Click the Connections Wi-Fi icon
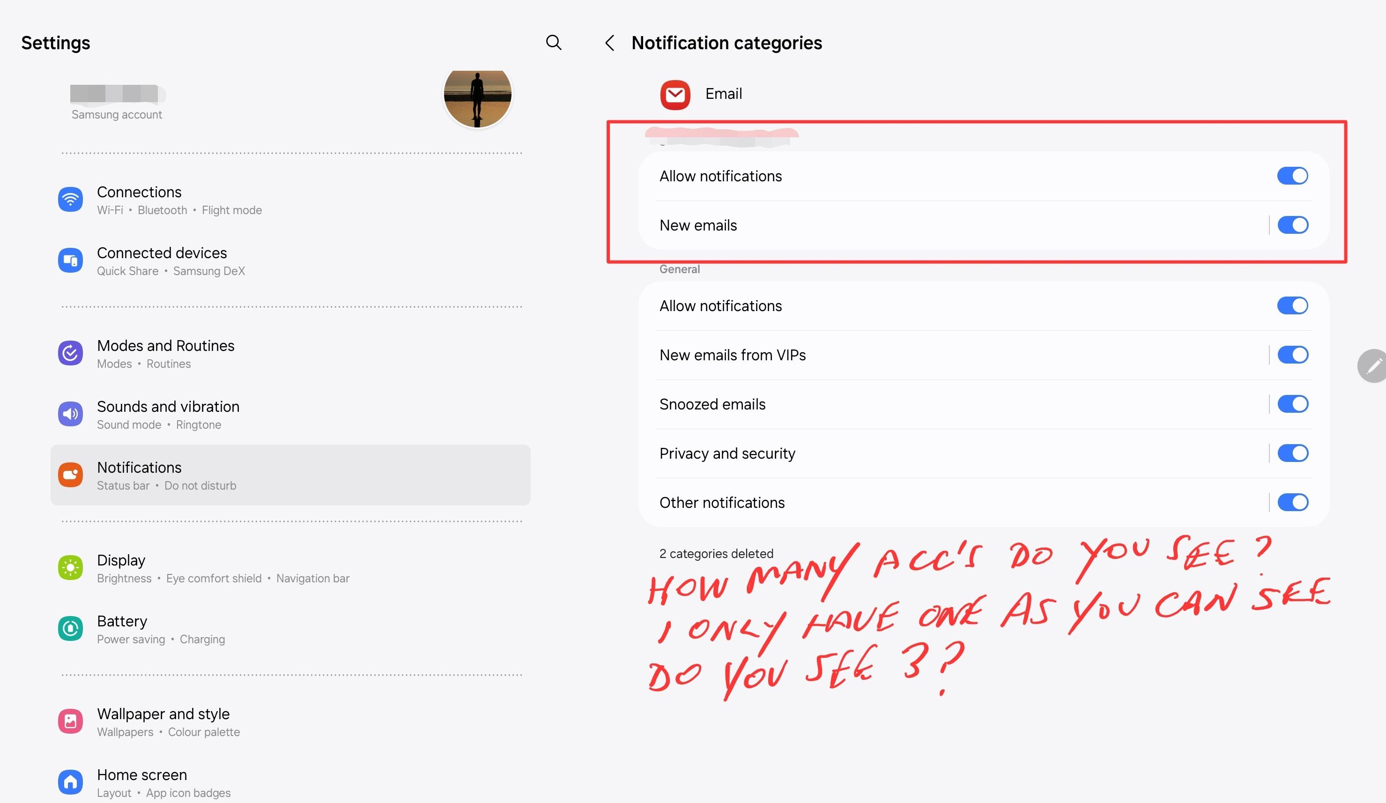 pos(70,199)
